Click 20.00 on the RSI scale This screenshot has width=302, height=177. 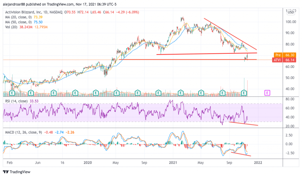pos(290,126)
